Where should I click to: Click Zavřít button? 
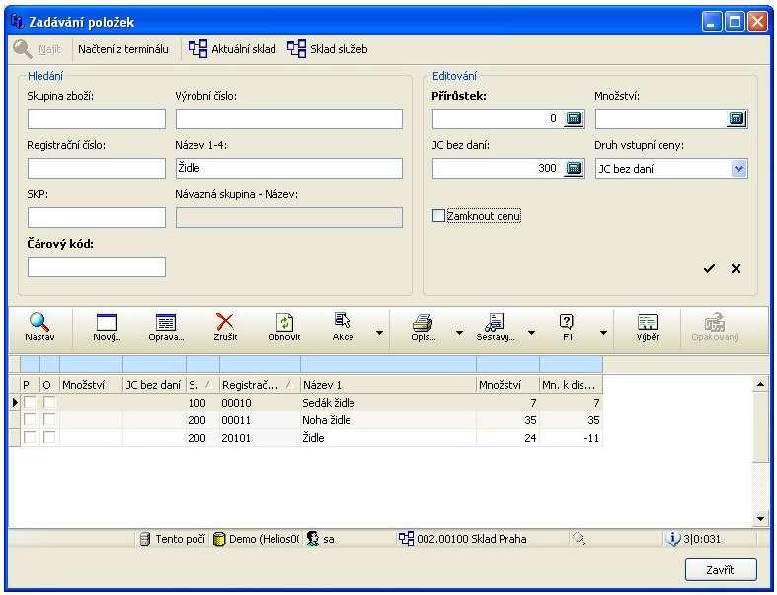[721, 569]
